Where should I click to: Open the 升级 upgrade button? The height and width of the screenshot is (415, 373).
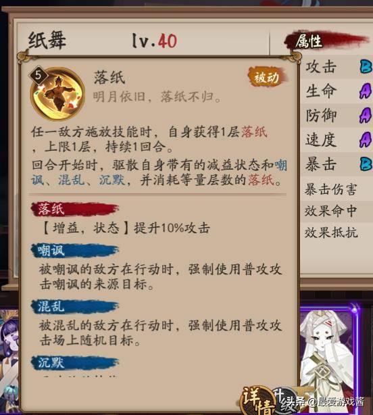coord(284,401)
